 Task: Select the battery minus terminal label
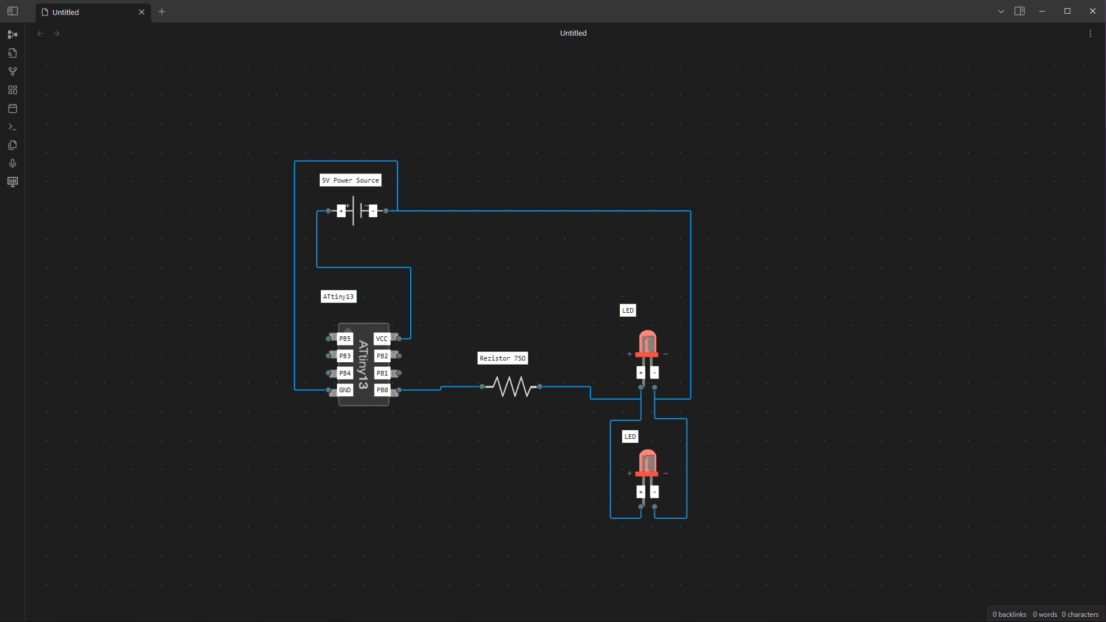click(373, 211)
